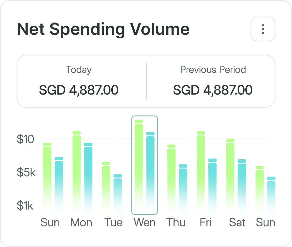Click the Mon axis label
The width and height of the screenshot is (292, 247).
coord(81,222)
